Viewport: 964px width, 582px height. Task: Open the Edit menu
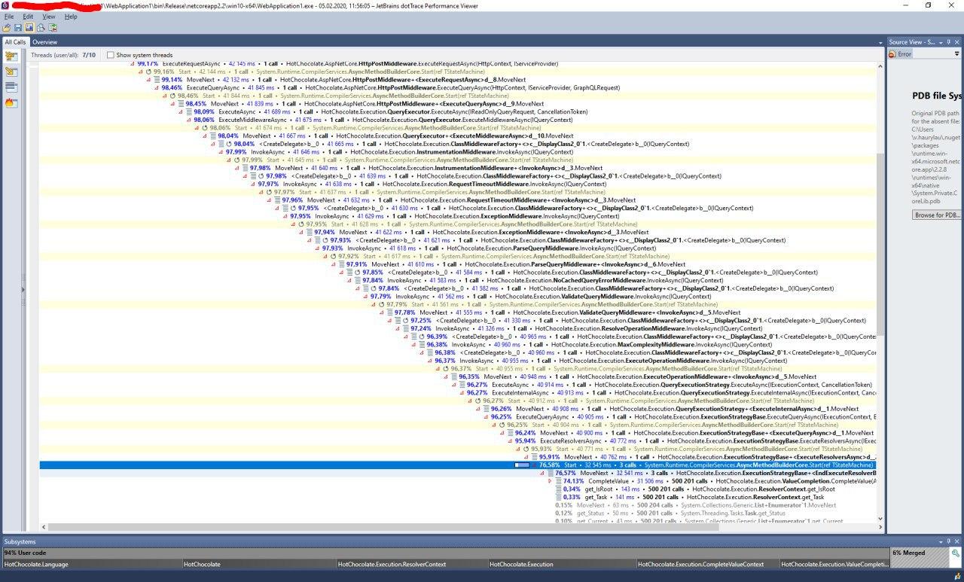click(28, 16)
